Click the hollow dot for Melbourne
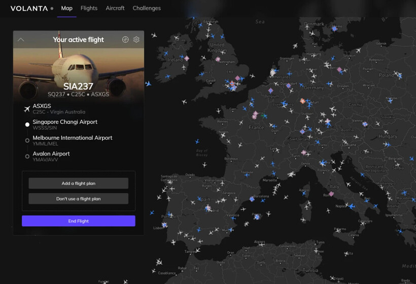Viewport: 416px width, 284px height. click(x=27, y=141)
